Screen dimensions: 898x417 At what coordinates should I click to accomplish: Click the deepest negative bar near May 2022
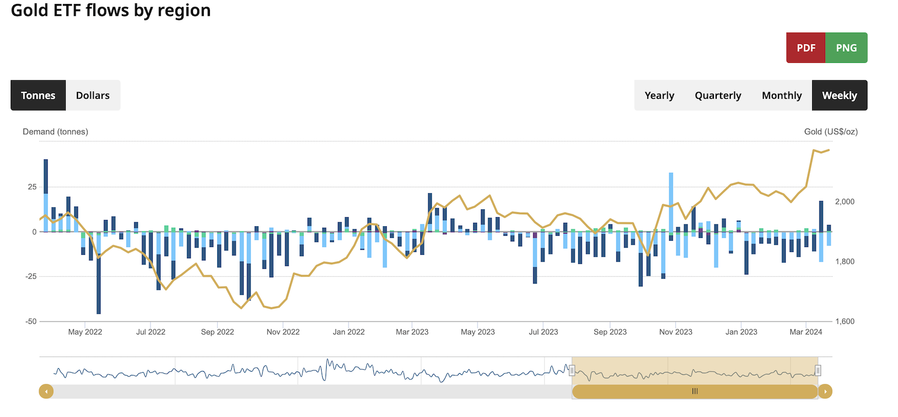[x=99, y=281]
